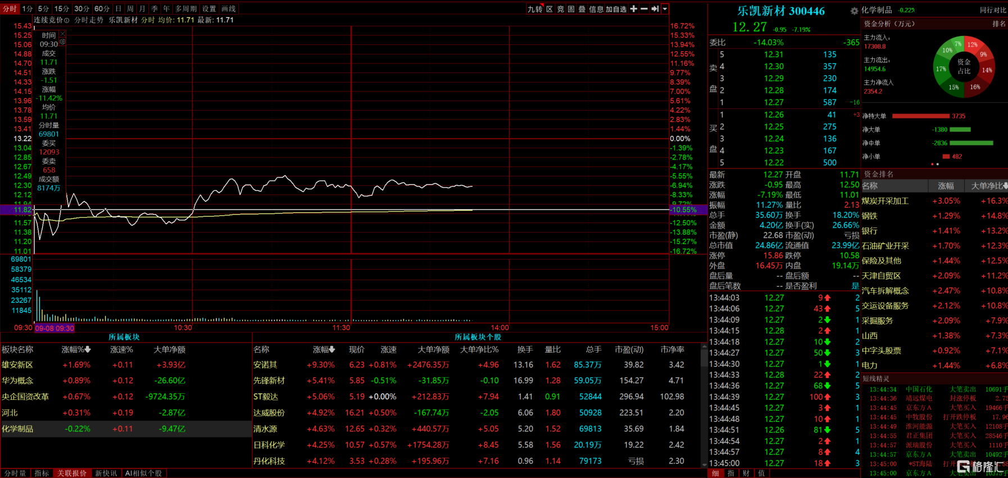Viewport: 1008px width, 478px height.
Task: Click the arrow-to-end icon on chart toolbar
Action: (655, 9)
